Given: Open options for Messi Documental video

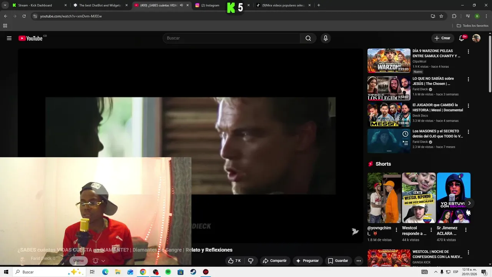Looking at the screenshot, I should coord(468,105).
